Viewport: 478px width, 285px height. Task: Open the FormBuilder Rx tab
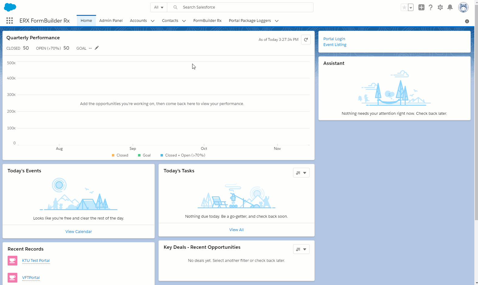pos(207,21)
